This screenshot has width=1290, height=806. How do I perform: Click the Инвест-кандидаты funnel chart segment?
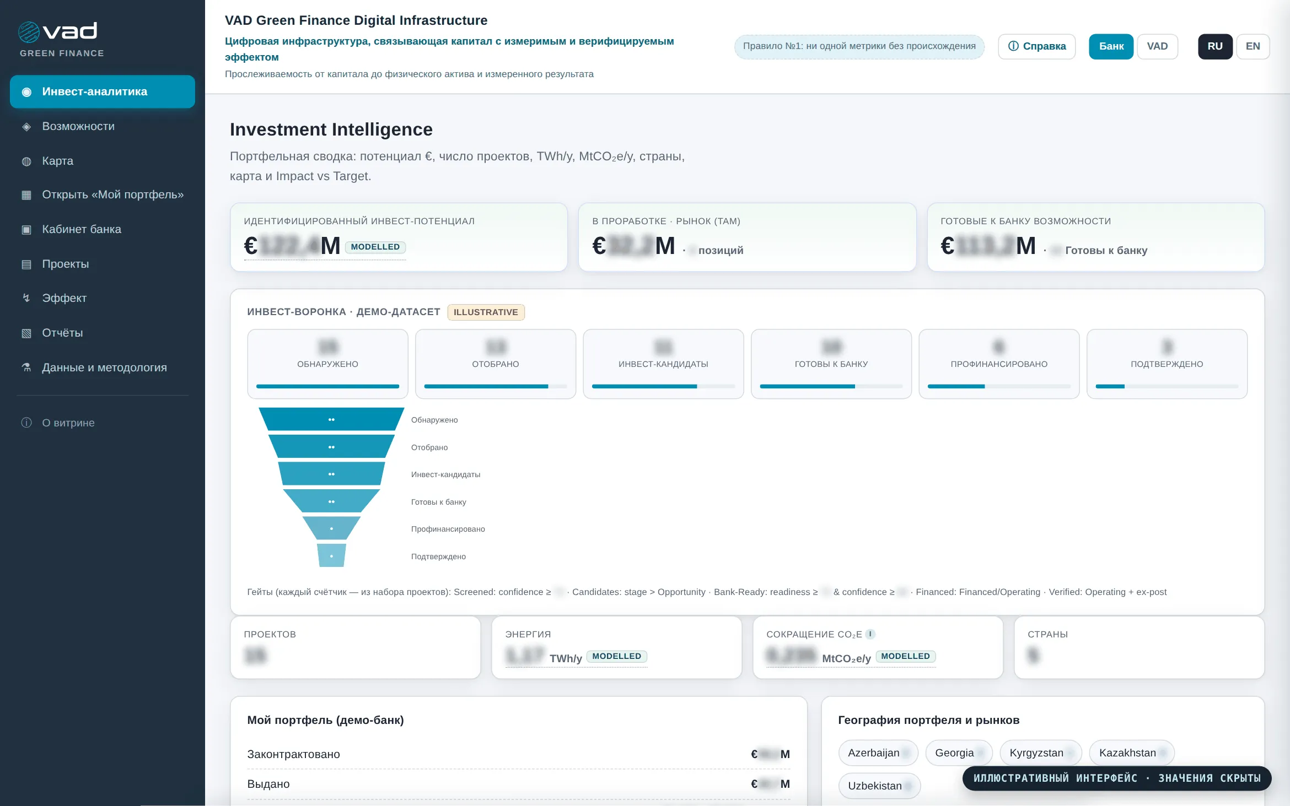[x=331, y=474]
